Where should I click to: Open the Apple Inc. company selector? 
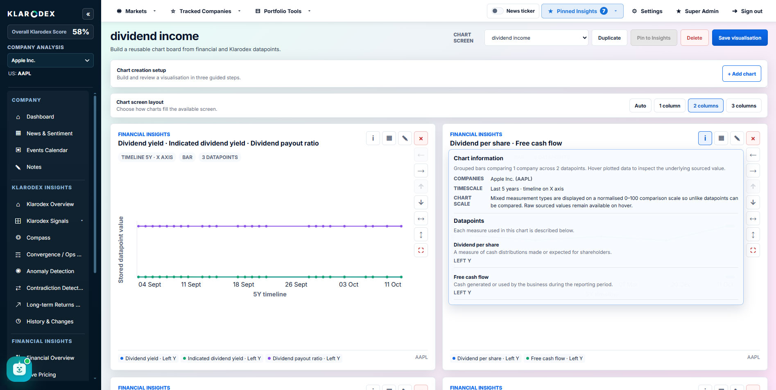50,61
